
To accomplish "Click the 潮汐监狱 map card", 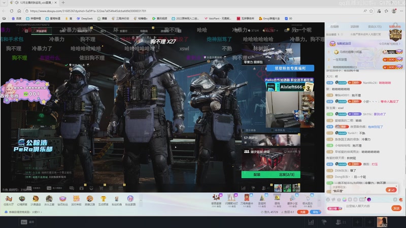I will [x=271, y=160].
